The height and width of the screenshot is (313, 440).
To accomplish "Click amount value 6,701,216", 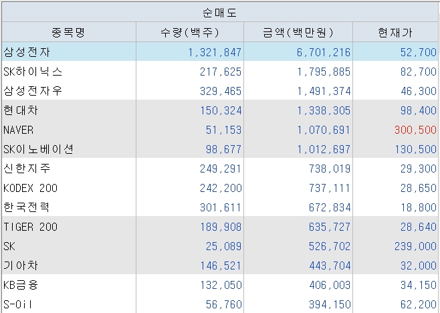I will (324, 52).
